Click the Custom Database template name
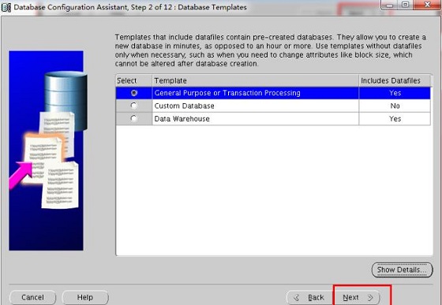Viewport: 442px width, 305px height. tap(185, 106)
